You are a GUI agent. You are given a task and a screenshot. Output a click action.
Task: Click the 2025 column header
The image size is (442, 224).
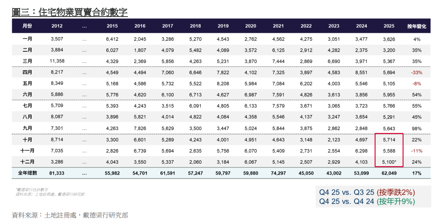(x=389, y=26)
